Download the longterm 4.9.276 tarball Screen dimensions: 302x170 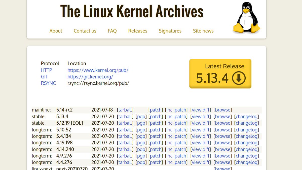pyautogui.click(x=125, y=156)
